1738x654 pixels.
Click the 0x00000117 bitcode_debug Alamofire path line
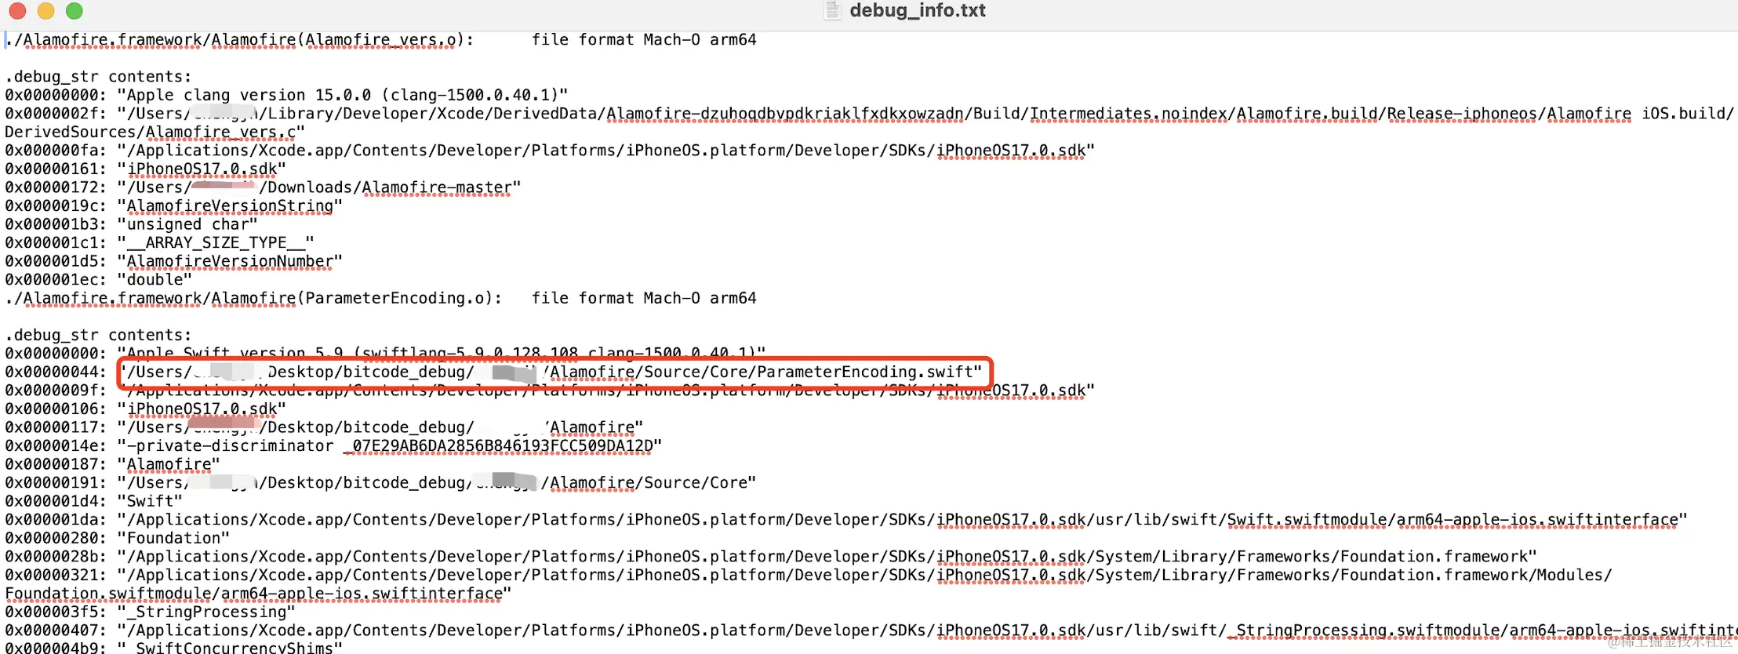324,427
